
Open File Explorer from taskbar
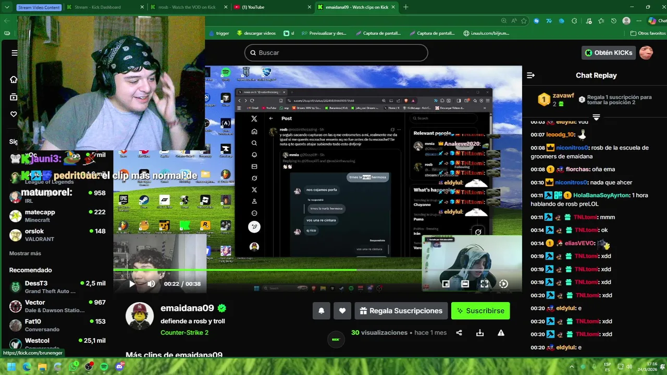(42, 367)
